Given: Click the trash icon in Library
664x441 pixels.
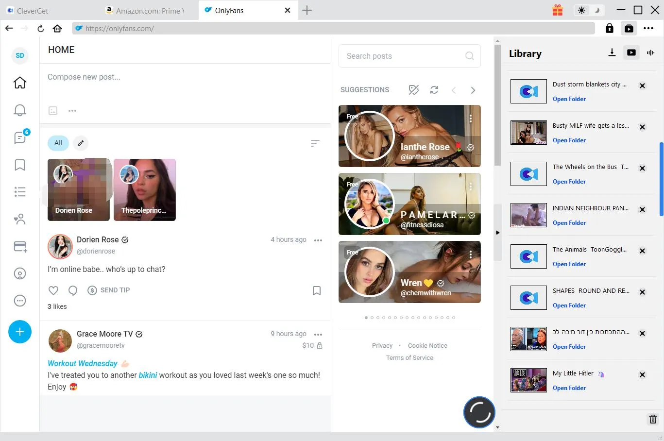Looking at the screenshot, I should 653,419.
